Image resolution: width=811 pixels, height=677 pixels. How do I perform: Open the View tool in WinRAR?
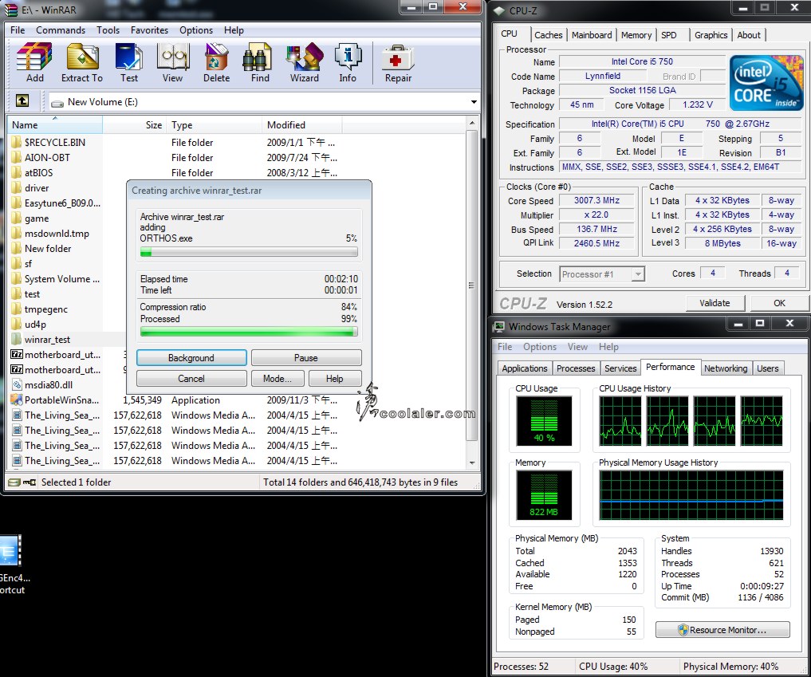click(x=173, y=57)
